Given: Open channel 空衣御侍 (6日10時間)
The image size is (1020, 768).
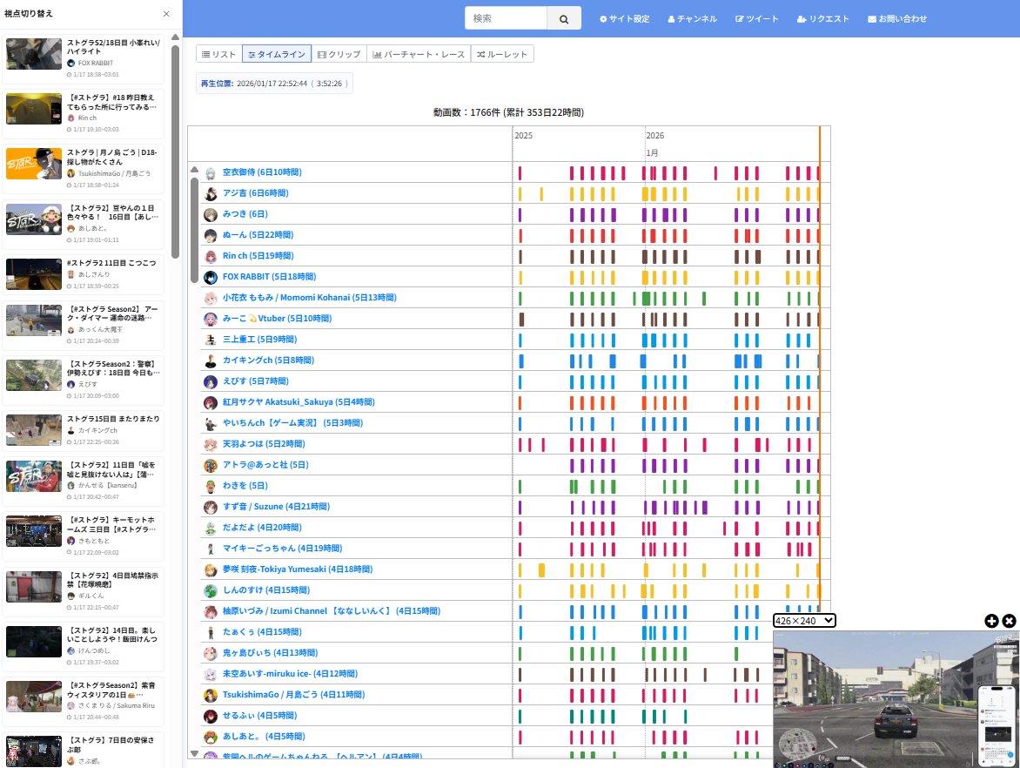Looking at the screenshot, I should [262, 172].
